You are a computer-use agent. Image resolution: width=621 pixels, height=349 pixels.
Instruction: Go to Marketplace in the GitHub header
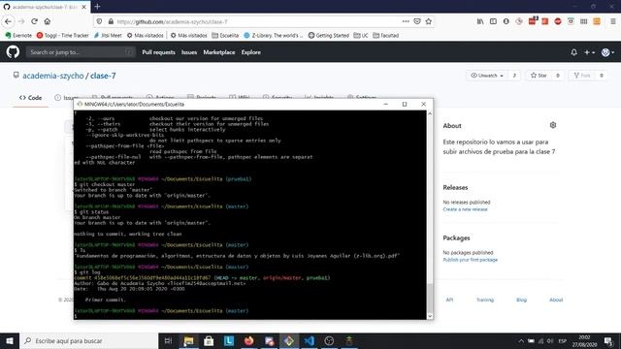219,52
